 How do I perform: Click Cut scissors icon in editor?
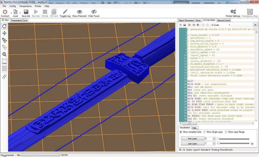pos(190,25)
